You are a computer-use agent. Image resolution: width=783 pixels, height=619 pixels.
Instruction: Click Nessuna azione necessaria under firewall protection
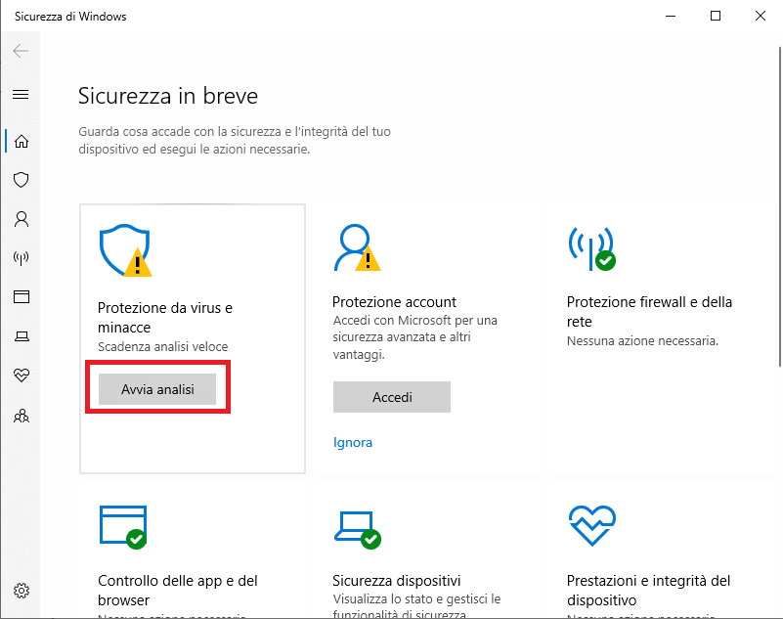pyautogui.click(x=642, y=340)
